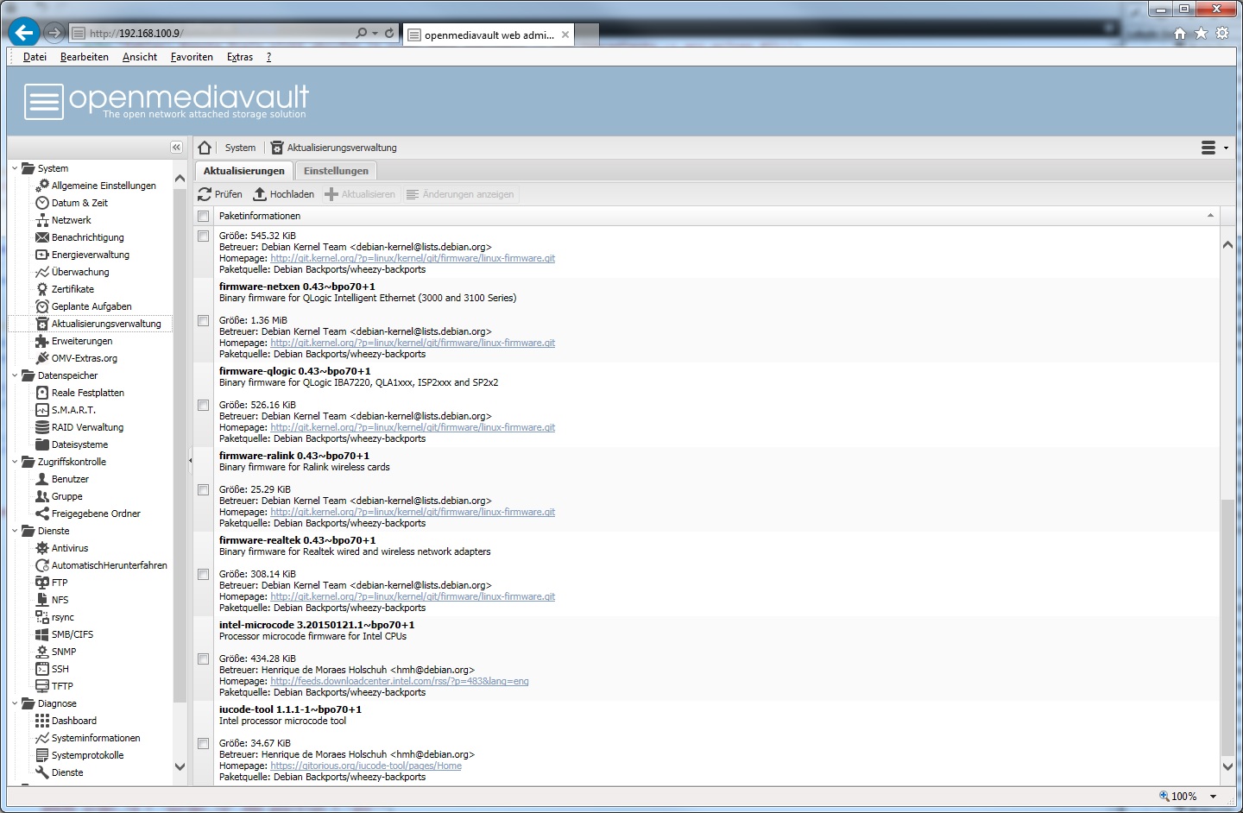This screenshot has height=813, width=1243.
Task: Open Datum & Zeit clock icon
Action: tap(41, 203)
